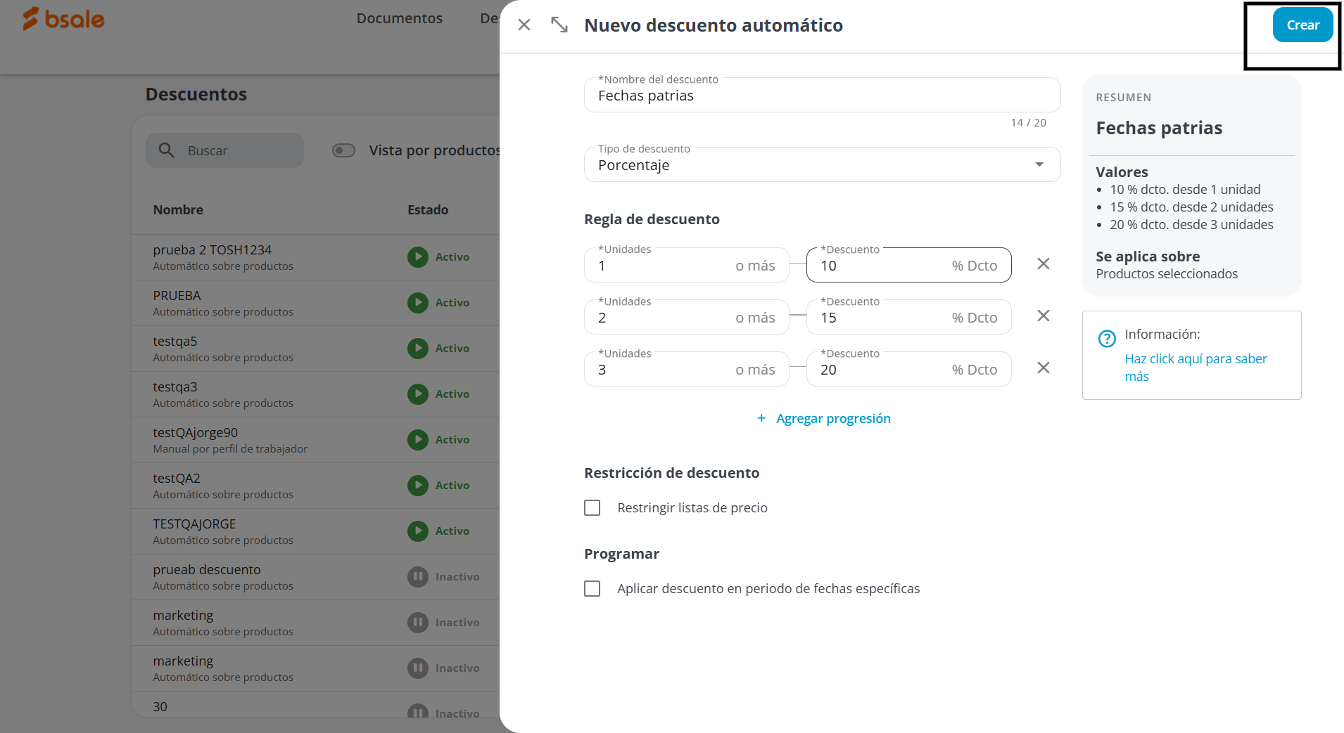This screenshot has width=1344, height=733.
Task: Click Activo play icon for PRUEBA
Action: point(418,303)
